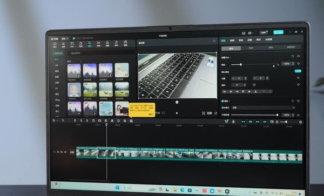Click the align-right icon in properties panel
This screenshot has width=324, height=196.
pos(237,91)
